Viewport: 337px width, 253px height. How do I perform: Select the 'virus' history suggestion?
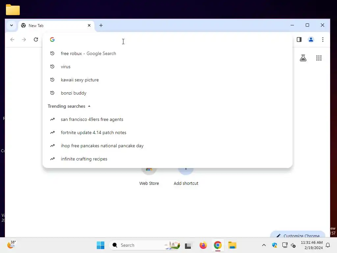coord(167,67)
